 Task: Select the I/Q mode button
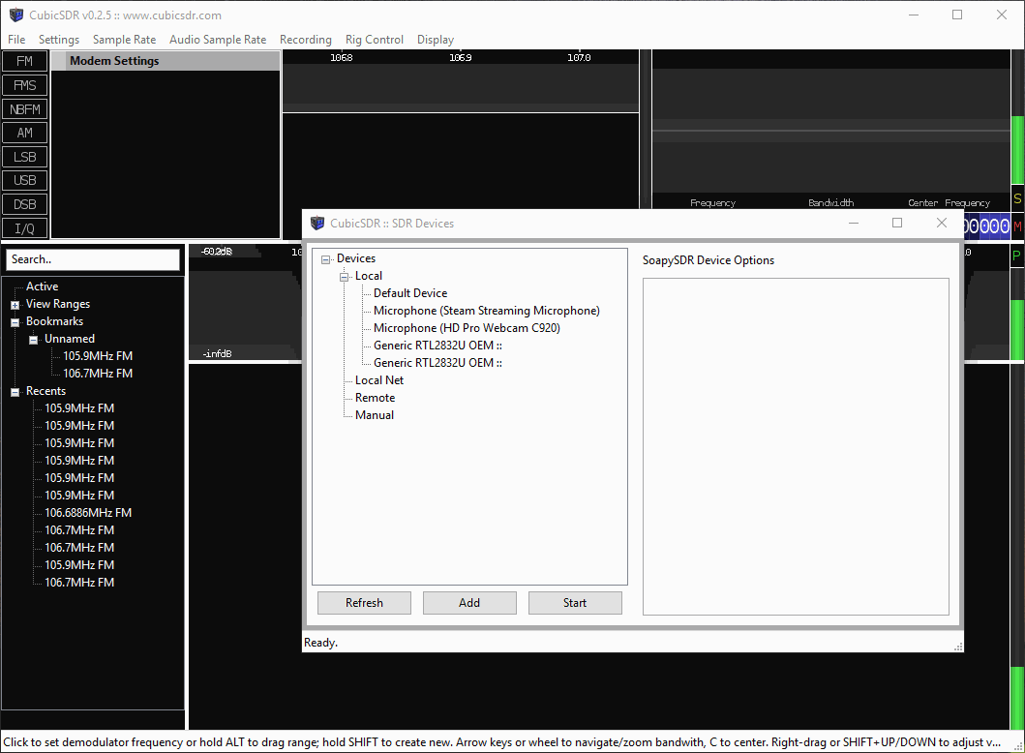point(24,228)
